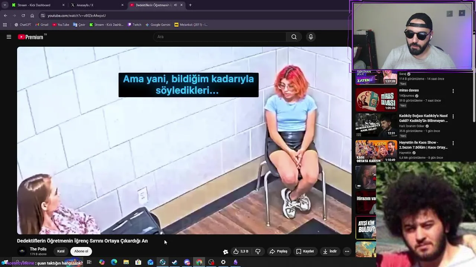Subscribe using Abone ol button
This screenshot has height=267, width=476.
tap(81, 251)
